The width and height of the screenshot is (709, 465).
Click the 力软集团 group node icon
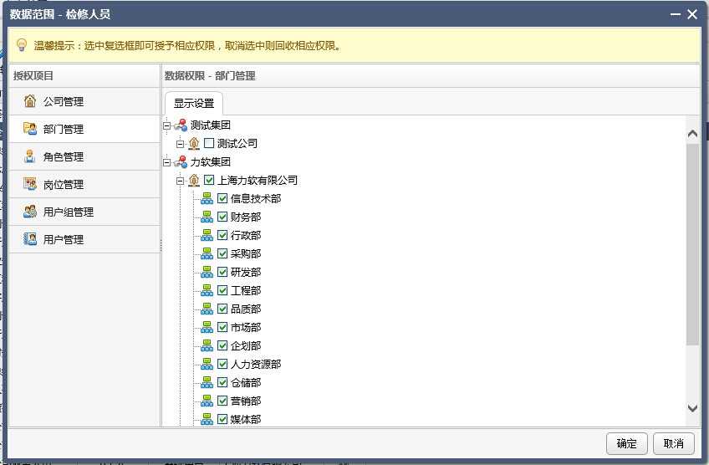click(181, 161)
